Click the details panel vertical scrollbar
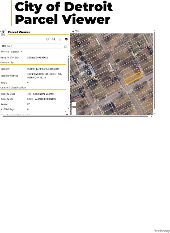This screenshot has height=233, width=170. (x=68, y=70)
